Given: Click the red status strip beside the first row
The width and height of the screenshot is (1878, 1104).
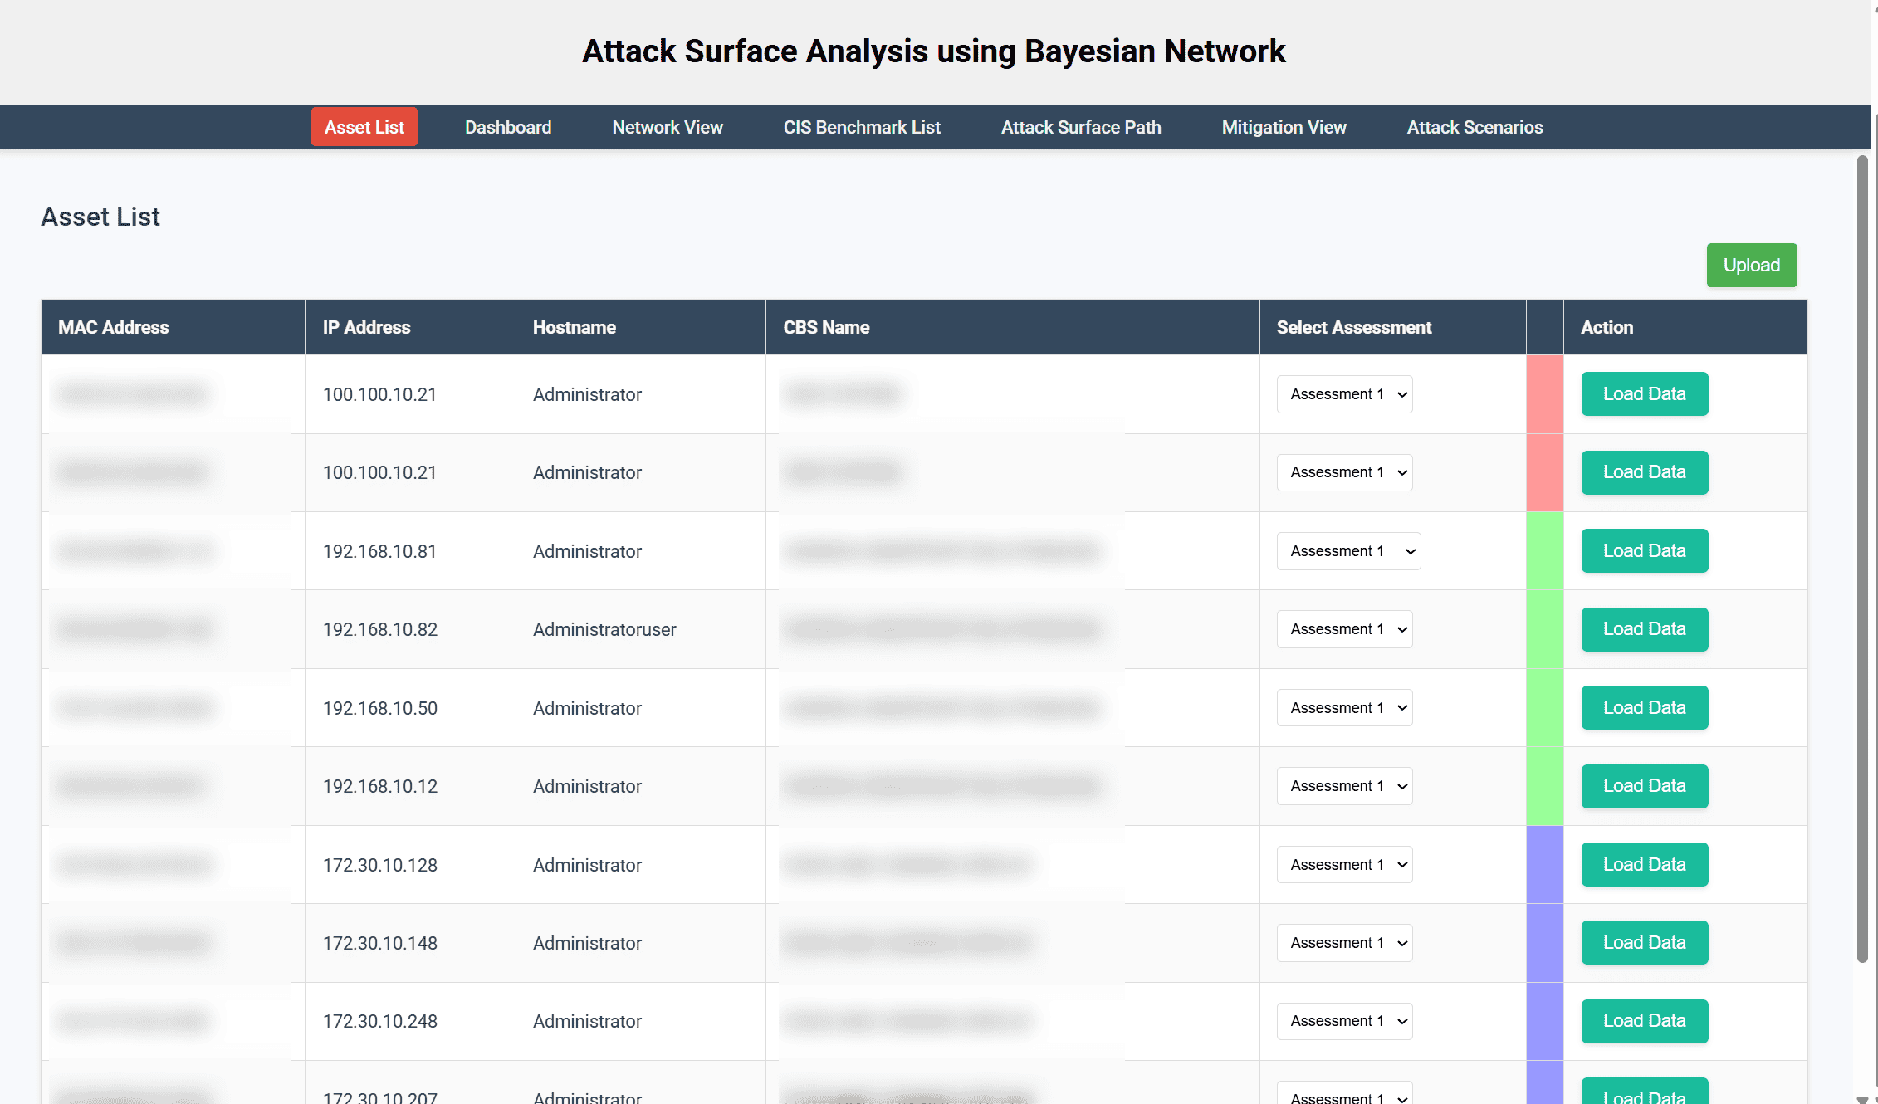Looking at the screenshot, I should (1545, 394).
